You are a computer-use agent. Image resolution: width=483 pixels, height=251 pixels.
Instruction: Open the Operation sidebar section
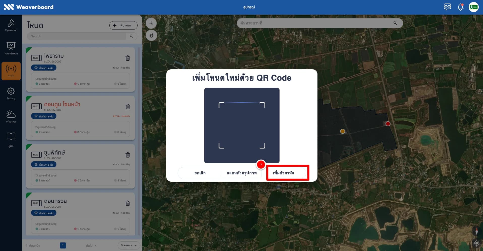tap(11, 25)
